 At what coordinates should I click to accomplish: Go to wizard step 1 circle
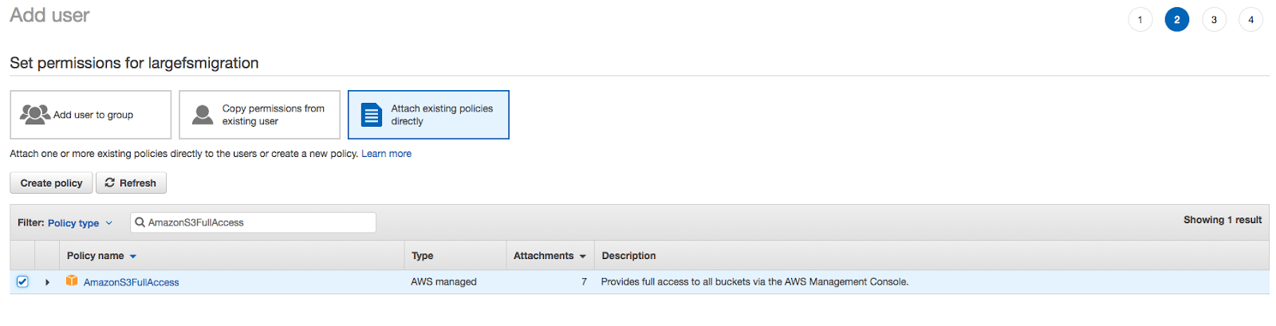pos(1140,20)
